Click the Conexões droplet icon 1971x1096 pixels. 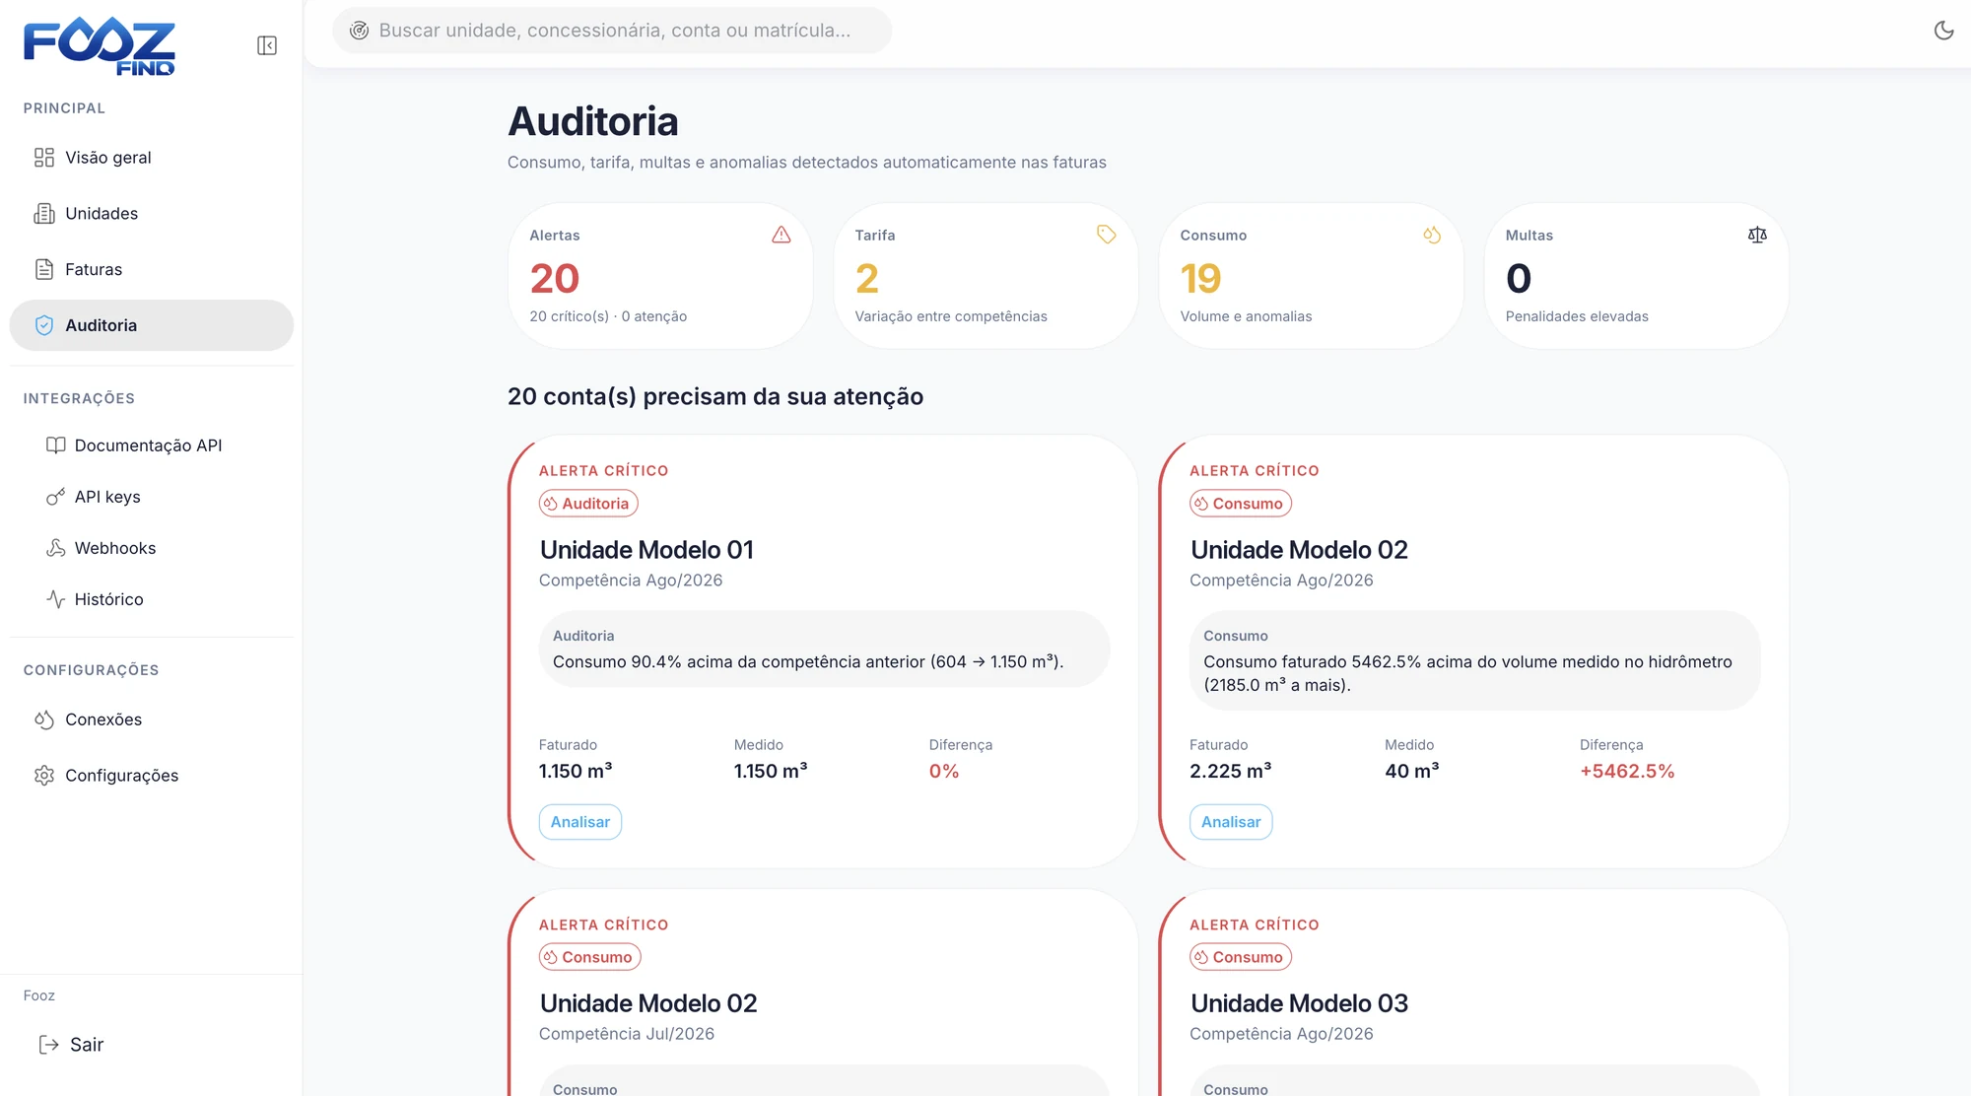pos(44,719)
